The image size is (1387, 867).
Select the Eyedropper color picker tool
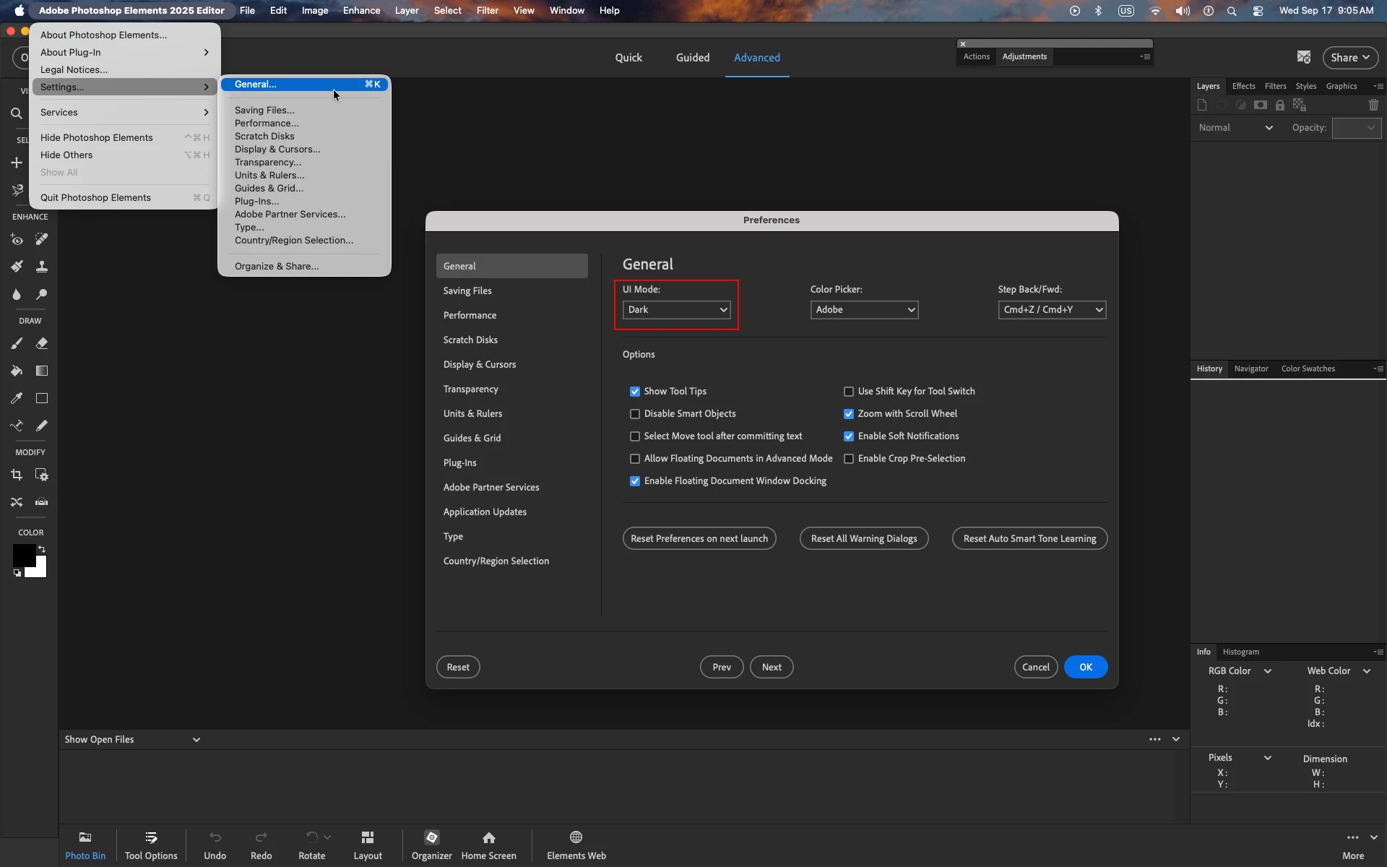17,398
